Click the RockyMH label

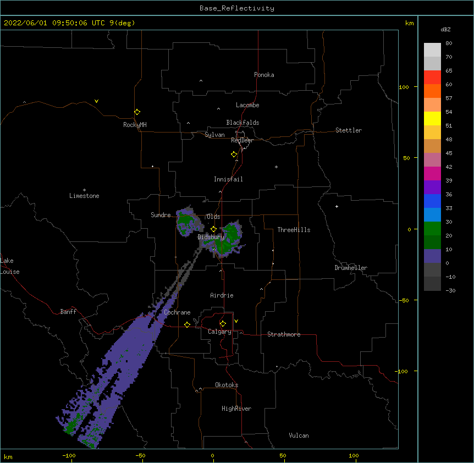click(x=135, y=125)
